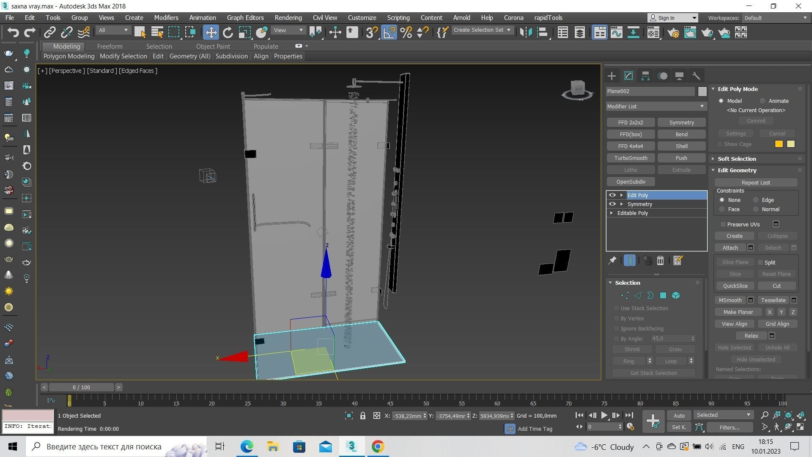Click the Select and Move tool
The width and height of the screenshot is (812, 457).
[211, 33]
